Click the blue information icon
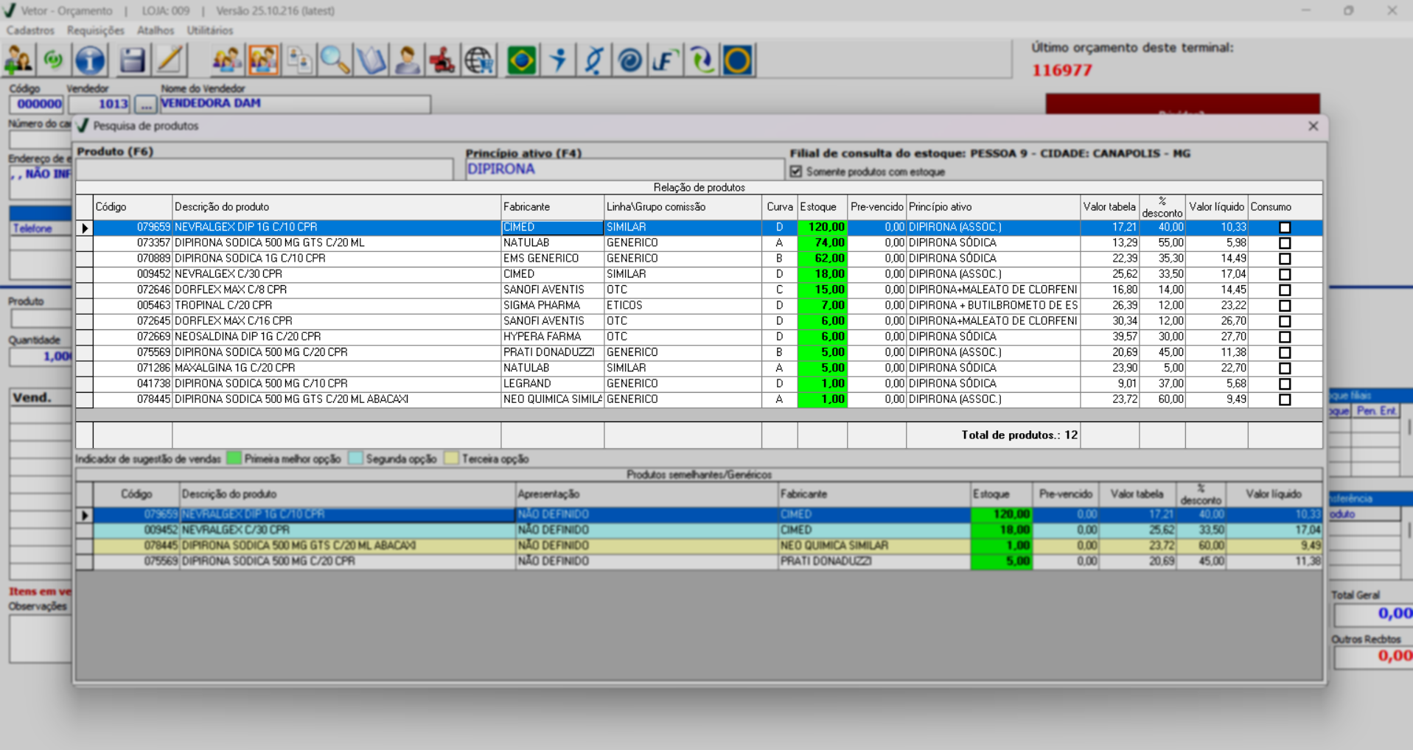Image resolution: width=1413 pixels, height=750 pixels. [x=90, y=60]
